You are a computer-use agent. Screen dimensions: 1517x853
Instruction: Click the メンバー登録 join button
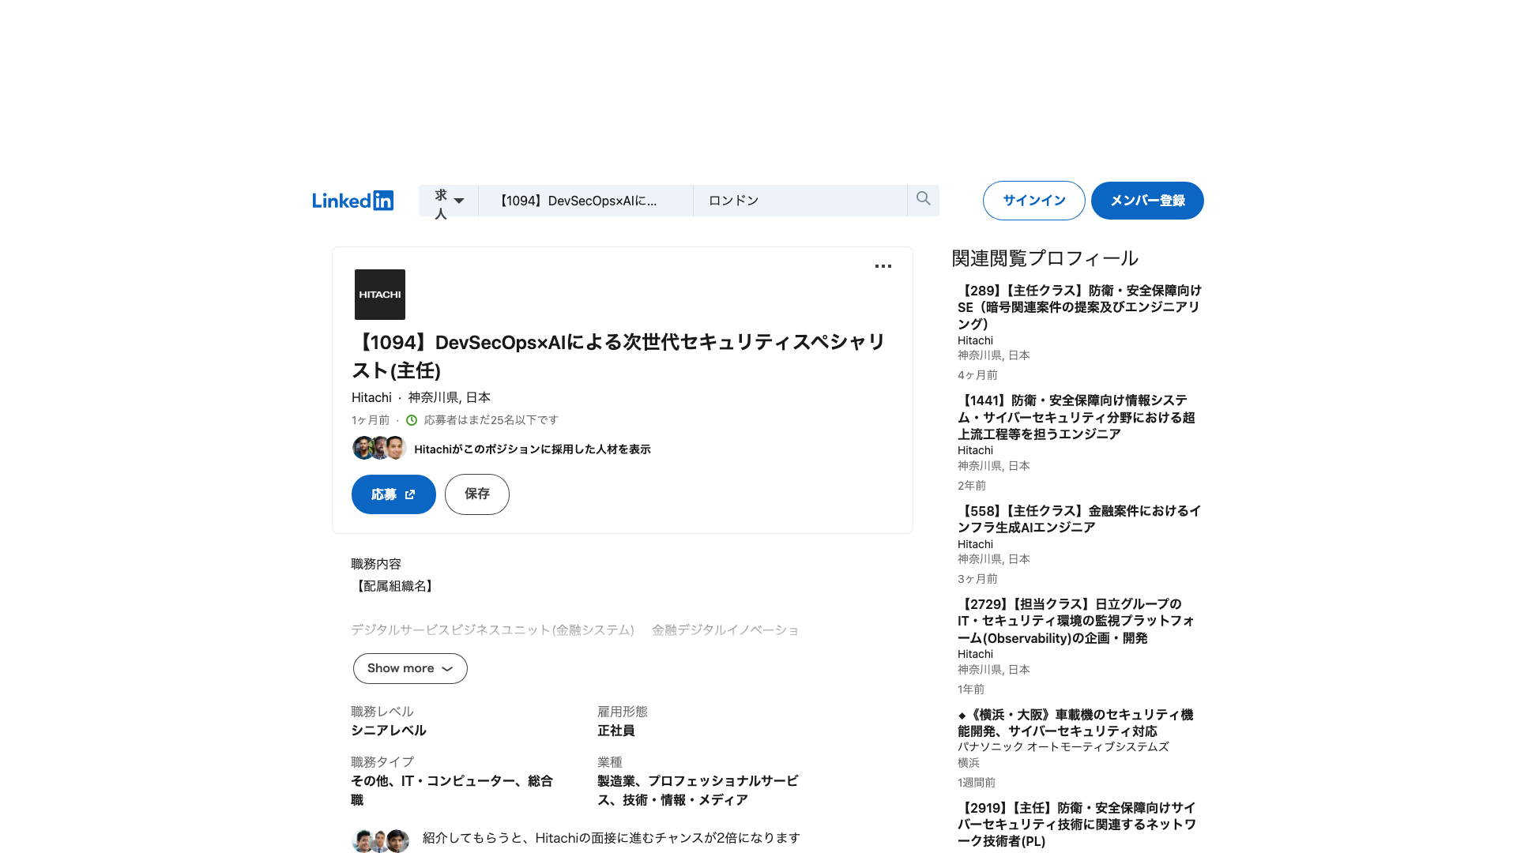[1147, 201]
